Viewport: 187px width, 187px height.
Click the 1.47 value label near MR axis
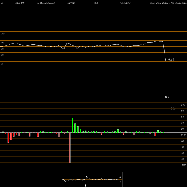pos(173,107)
